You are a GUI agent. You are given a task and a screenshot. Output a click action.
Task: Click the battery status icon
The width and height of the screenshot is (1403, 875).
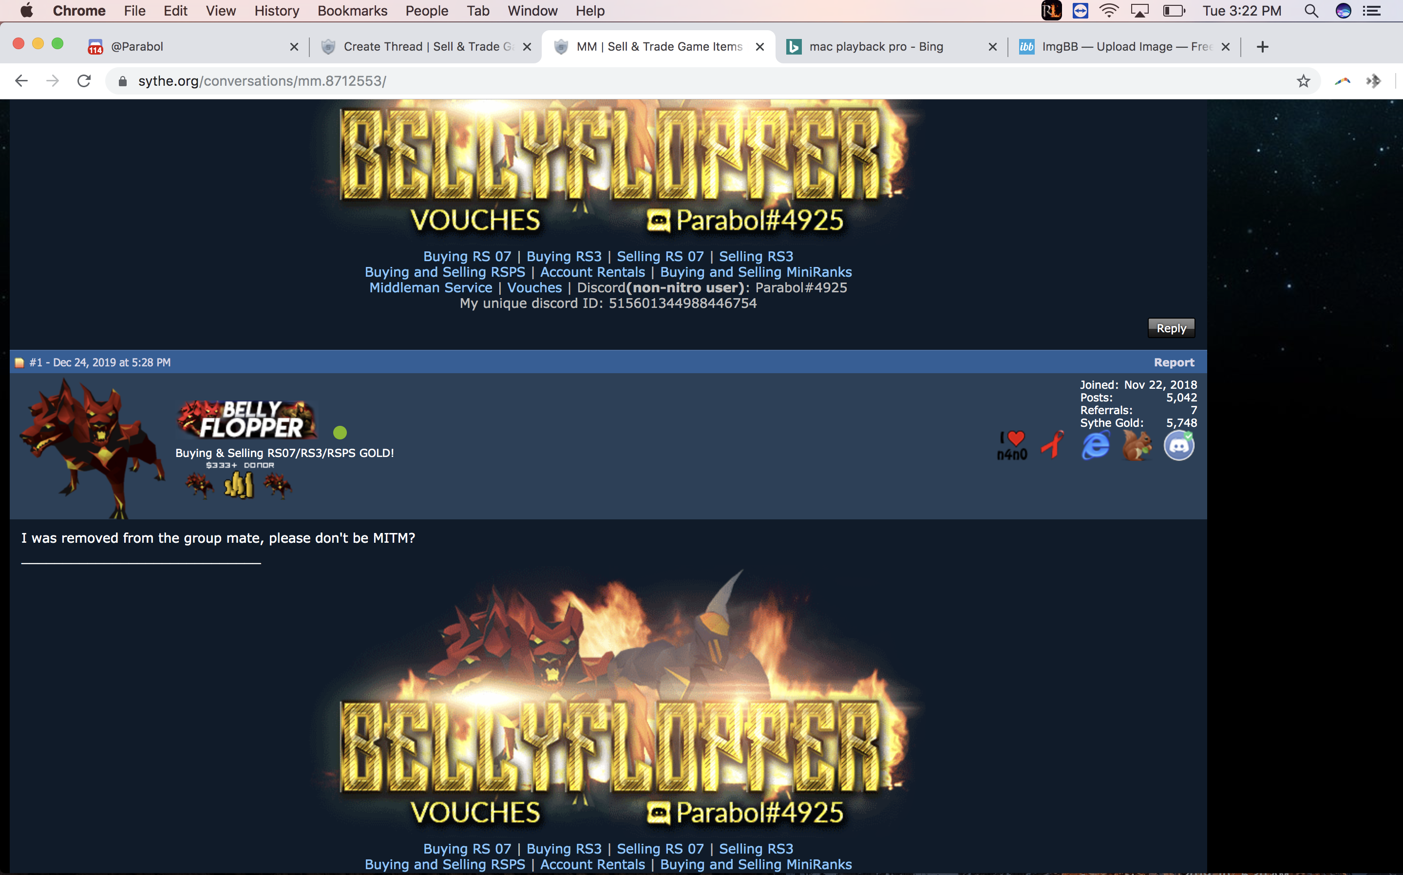(x=1174, y=11)
